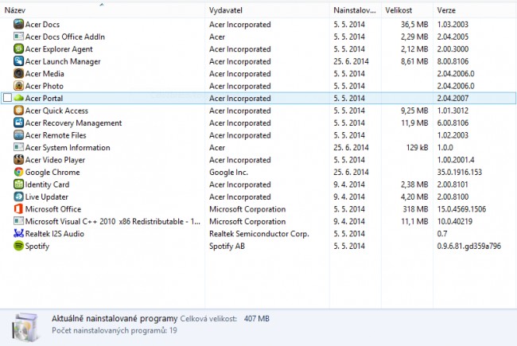517x346 pixels.
Task: Click the Realtek I2S Audio icon
Action: coord(18,234)
